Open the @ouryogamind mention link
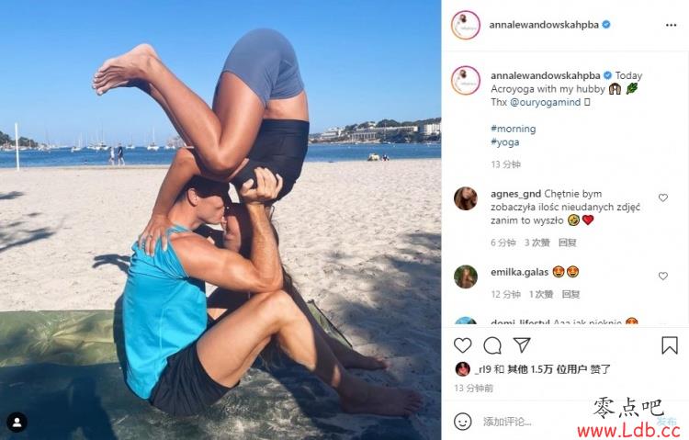This screenshot has width=689, height=440. click(x=545, y=102)
